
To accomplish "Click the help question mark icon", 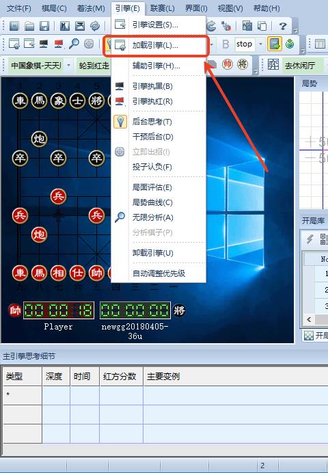I will click(x=282, y=26).
